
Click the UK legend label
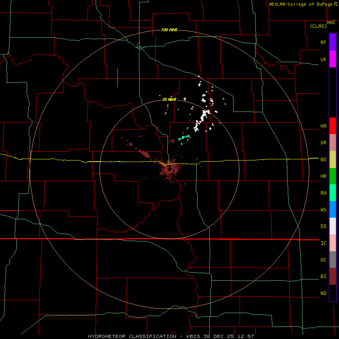pyautogui.click(x=323, y=59)
